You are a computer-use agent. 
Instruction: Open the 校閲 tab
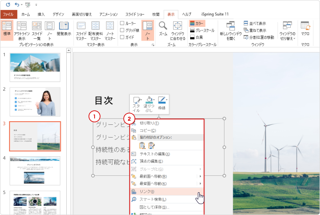pyautogui.click(x=156, y=15)
